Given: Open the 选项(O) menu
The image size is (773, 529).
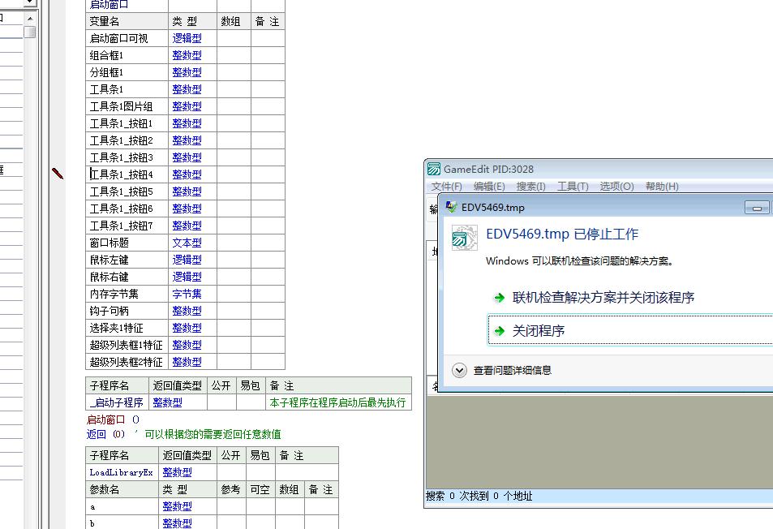Looking at the screenshot, I should click(x=616, y=187).
